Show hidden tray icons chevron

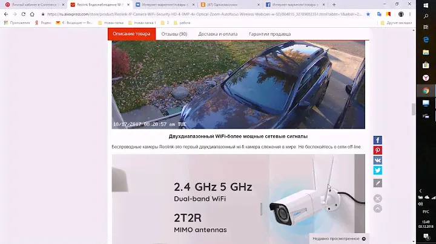pos(420,191)
